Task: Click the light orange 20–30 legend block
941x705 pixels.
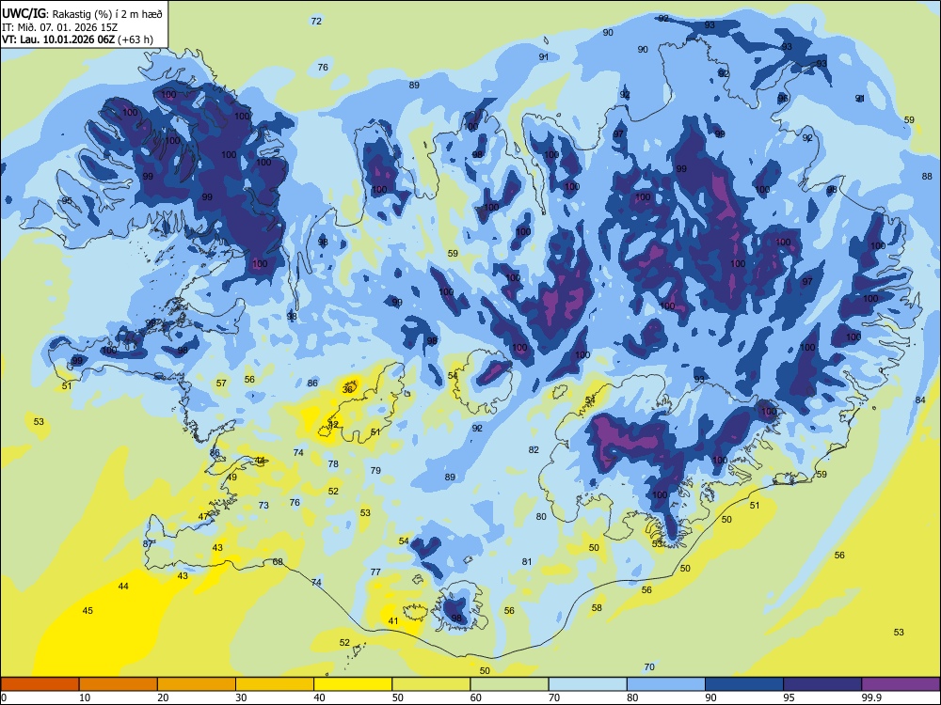Action: [197, 684]
